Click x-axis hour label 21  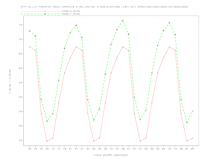tap(70, 149)
